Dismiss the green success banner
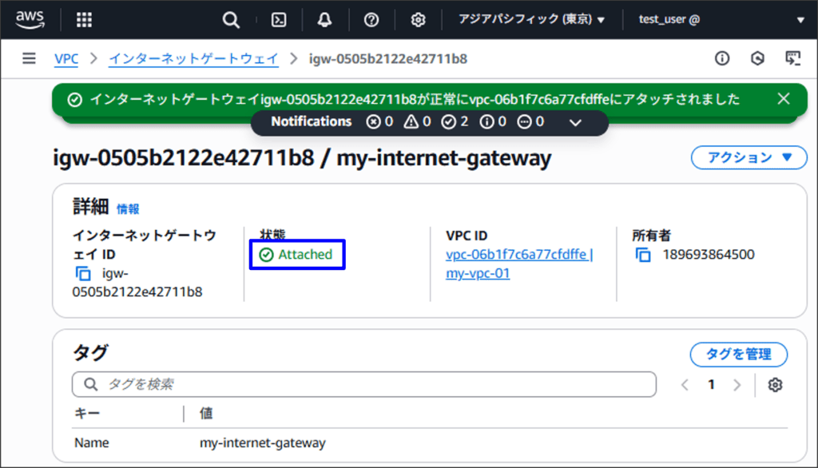818x468 pixels. [x=784, y=98]
